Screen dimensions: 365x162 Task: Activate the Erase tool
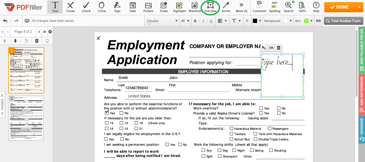coord(164,7)
